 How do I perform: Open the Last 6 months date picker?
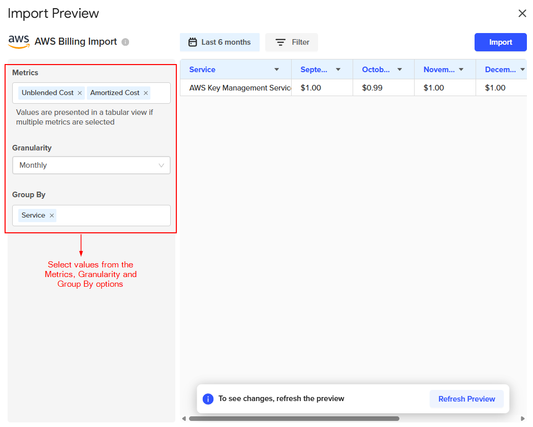coord(220,42)
